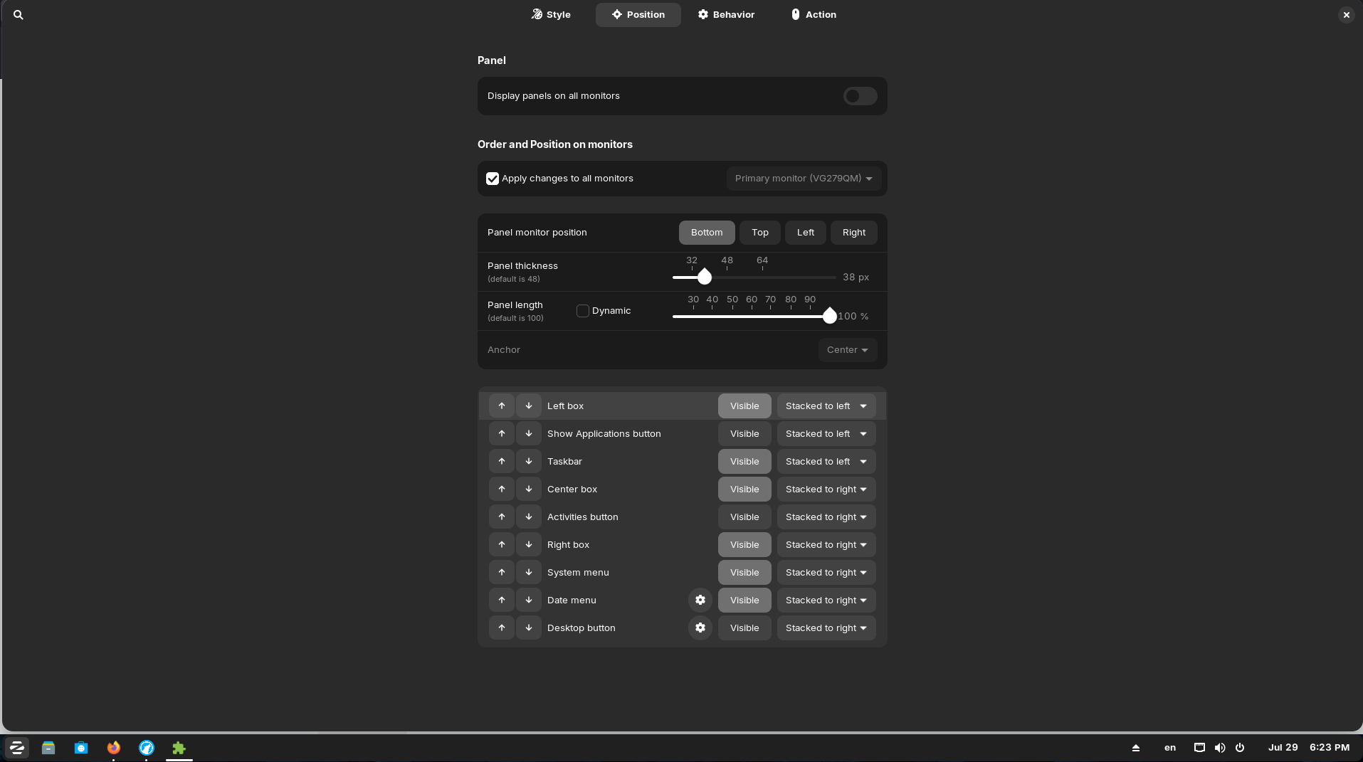Open the Behavior tab
The image size is (1363, 762).
(726, 14)
